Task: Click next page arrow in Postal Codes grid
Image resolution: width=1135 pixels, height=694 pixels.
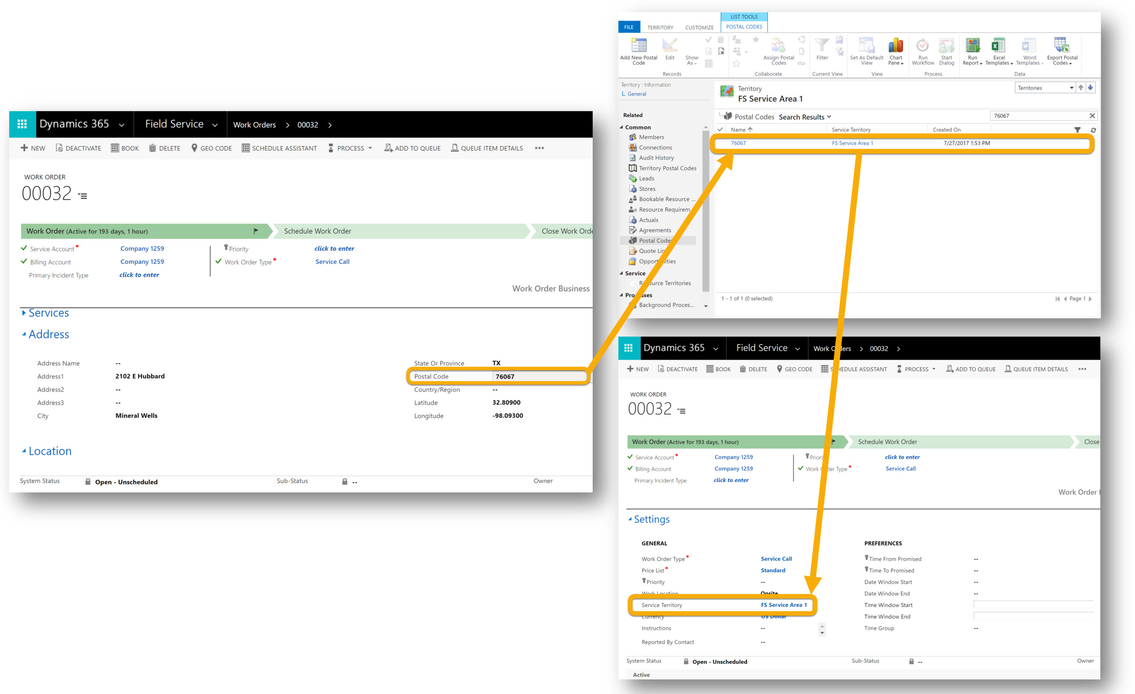Action: tap(1090, 299)
